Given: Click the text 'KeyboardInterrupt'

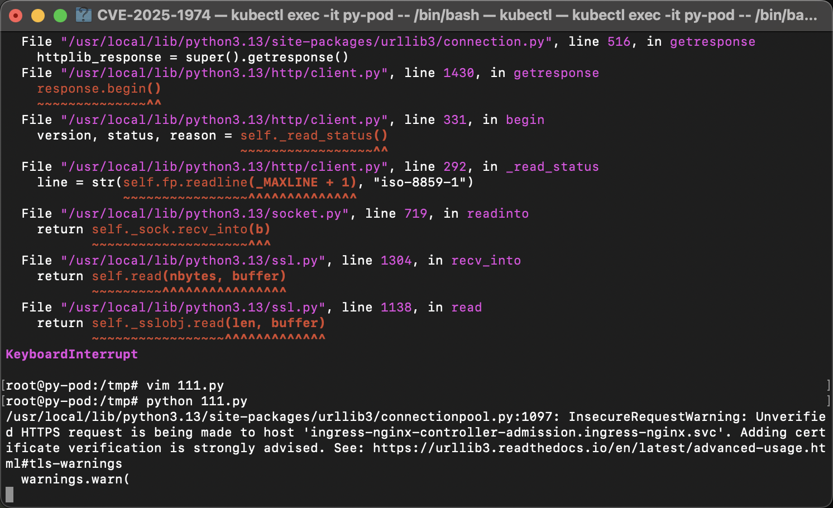Looking at the screenshot, I should click(x=71, y=354).
